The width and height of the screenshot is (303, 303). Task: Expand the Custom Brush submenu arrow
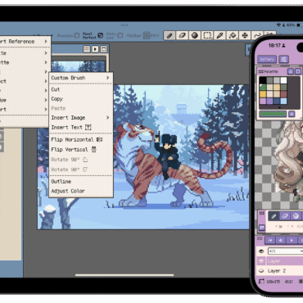tap(108, 78)
